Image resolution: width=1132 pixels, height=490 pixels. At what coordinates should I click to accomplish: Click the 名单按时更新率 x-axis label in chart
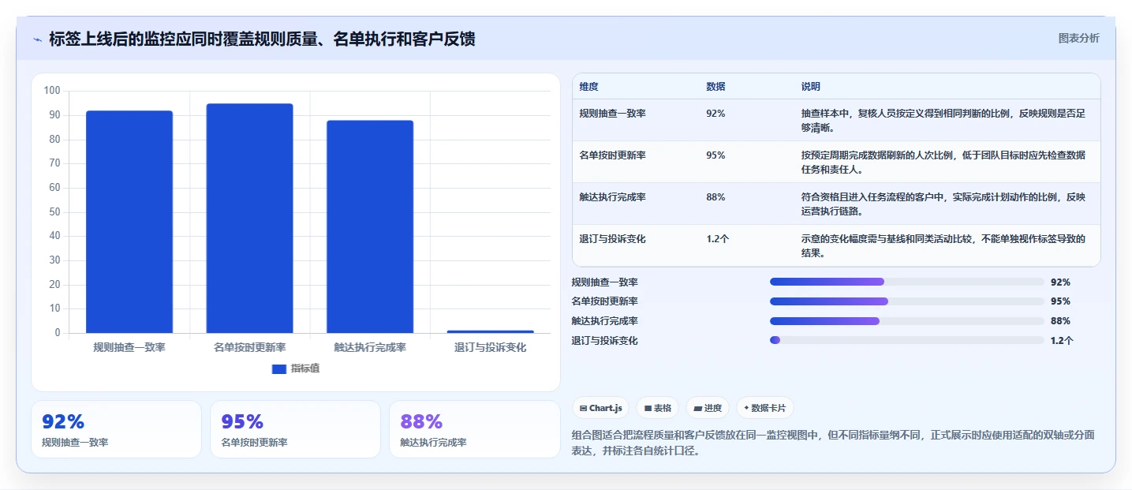[x=249, y=347]
